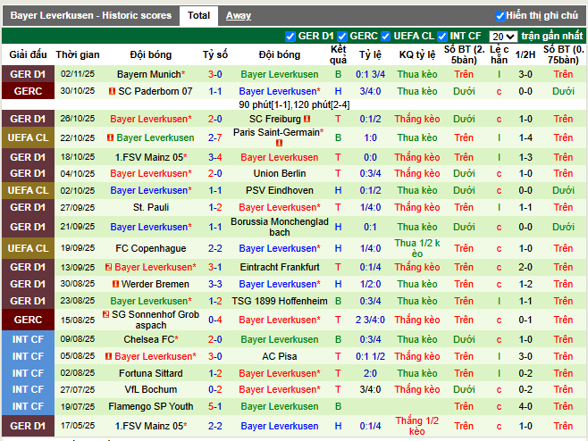Open Bayern Munich team link
The image size is (588, 441).
coord(149,74)
